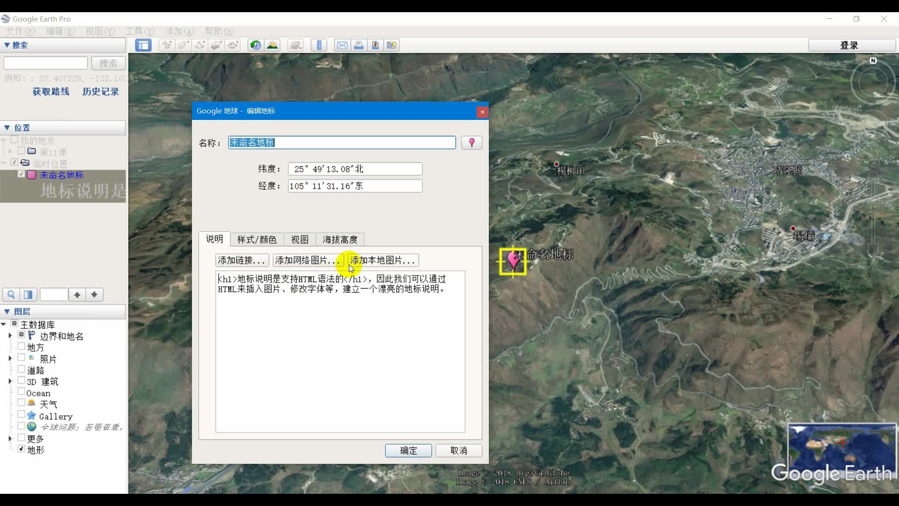
Task: Open the planet switcher icon
Action: pos(295,45)
